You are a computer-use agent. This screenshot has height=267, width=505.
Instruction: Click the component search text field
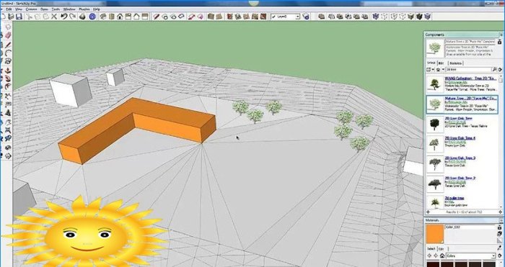[468, 69]
